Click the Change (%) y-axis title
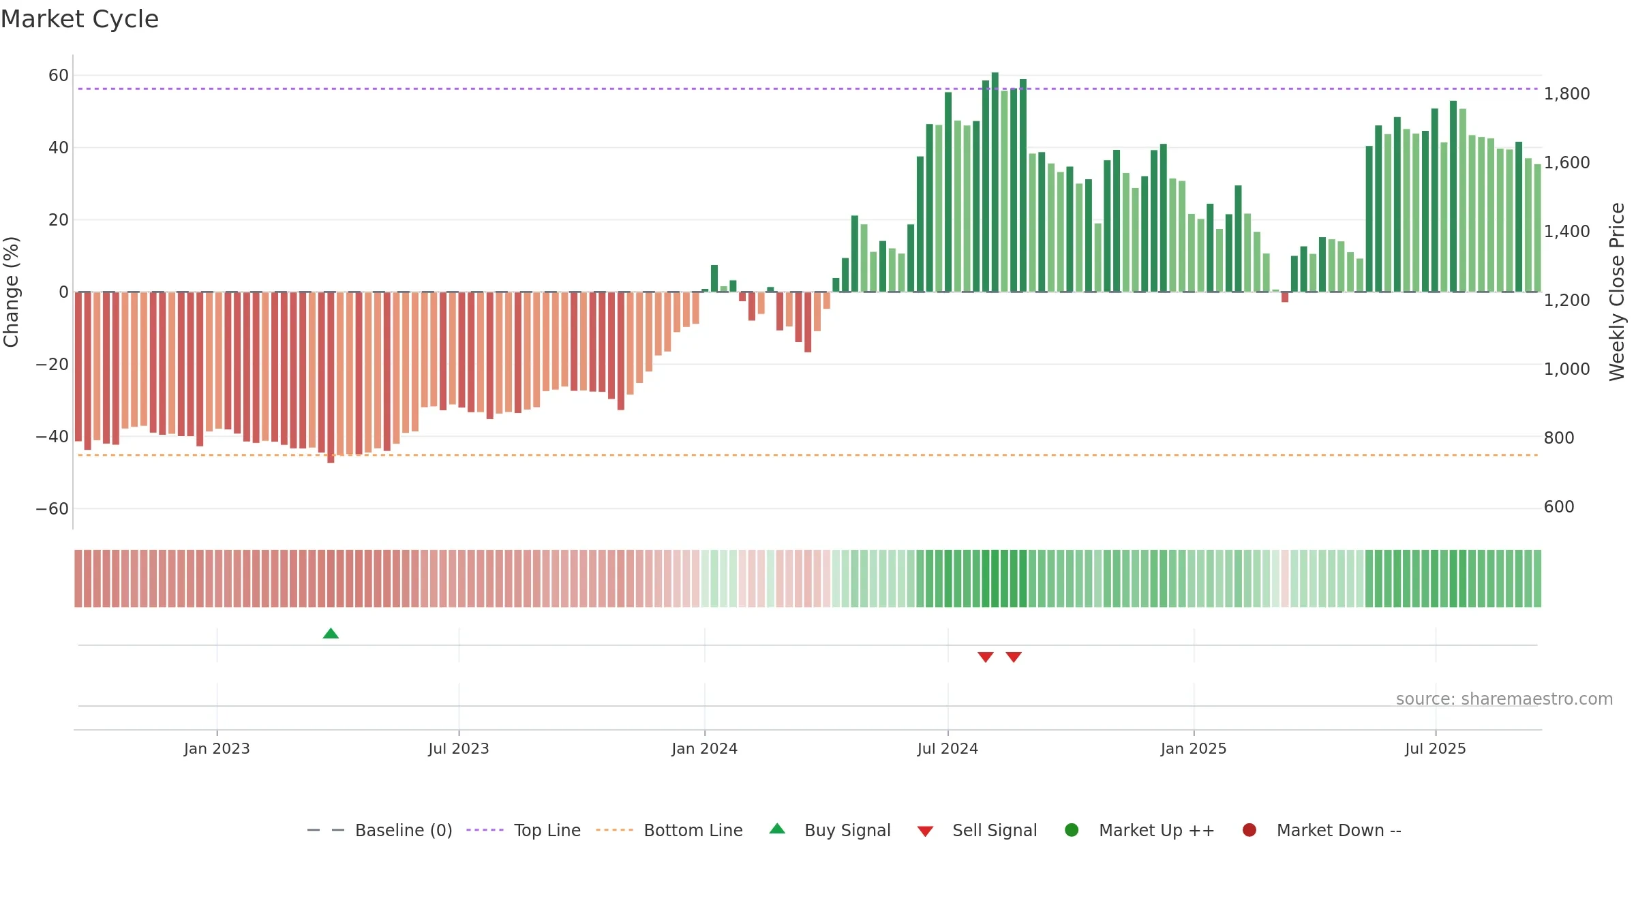1636x920 pixels. (x=11, y=292)
